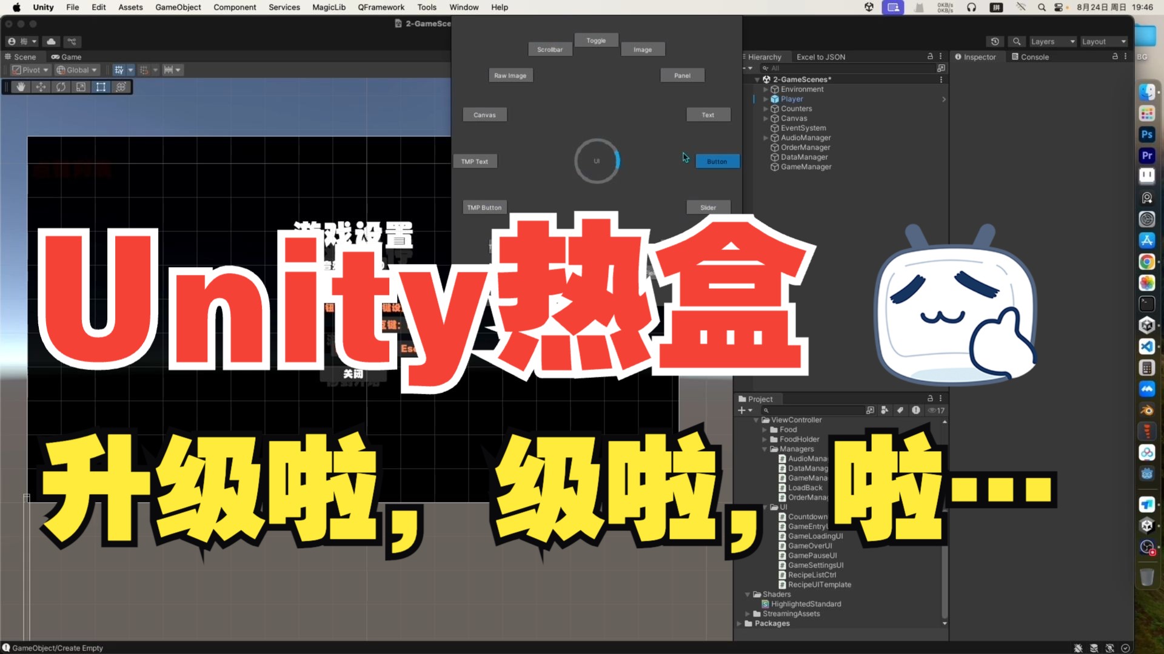Open Finder from the Dock

click(x=1146, y=92)
